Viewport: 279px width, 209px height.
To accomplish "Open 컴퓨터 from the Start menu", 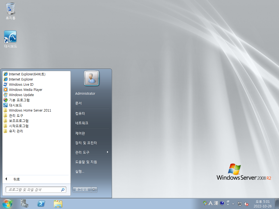I will click(92, 113).
